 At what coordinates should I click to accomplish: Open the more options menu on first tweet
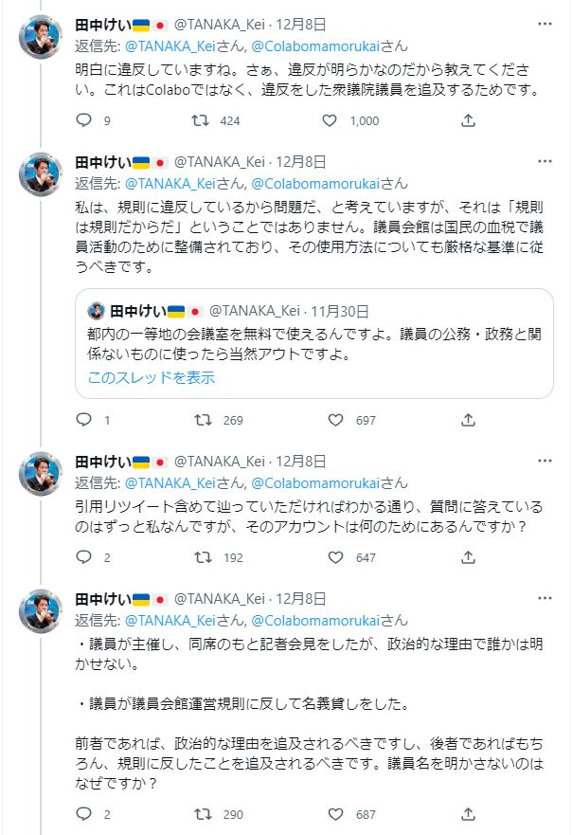point(545,24)
